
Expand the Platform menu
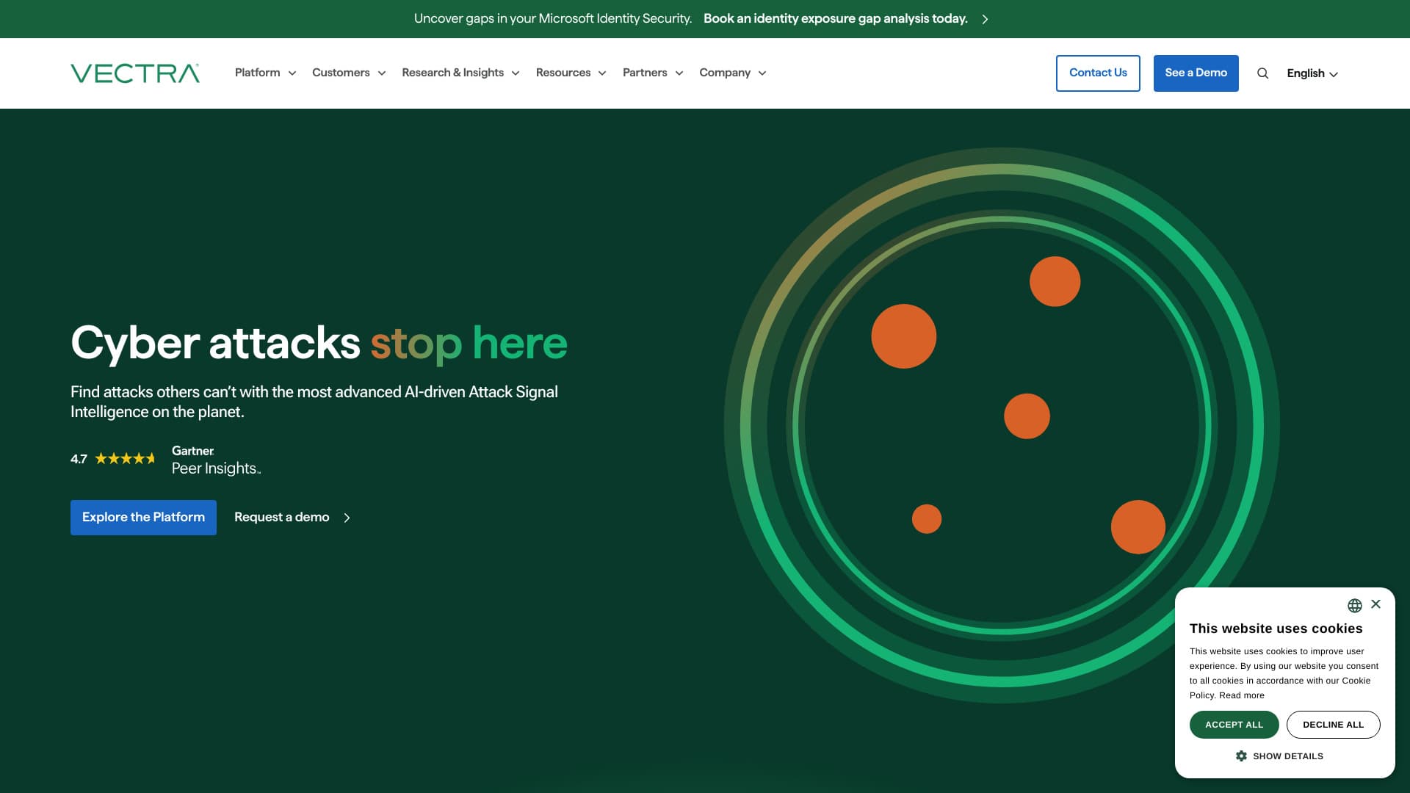pyautogui.click(x=265, y=73)
